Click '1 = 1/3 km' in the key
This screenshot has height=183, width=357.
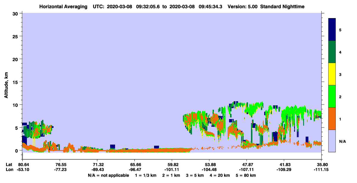[145, 175]
